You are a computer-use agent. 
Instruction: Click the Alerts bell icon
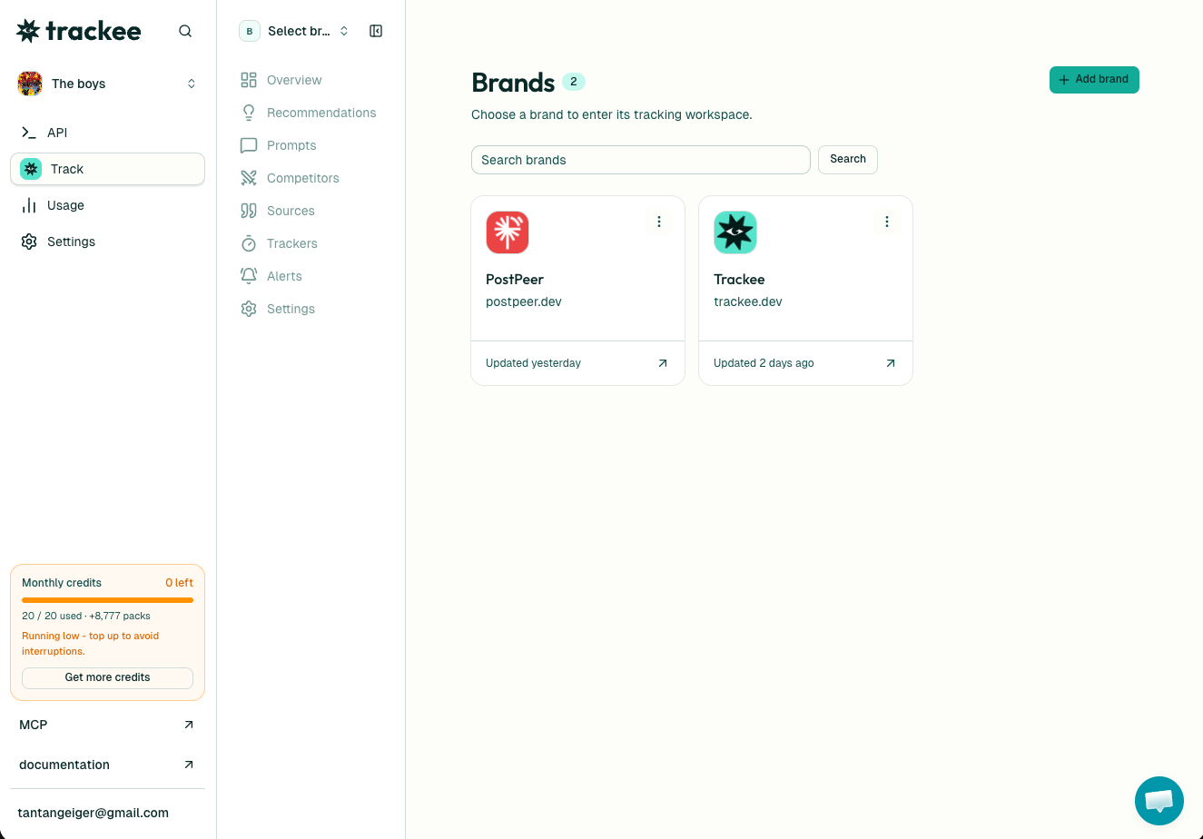click(249, 276)
